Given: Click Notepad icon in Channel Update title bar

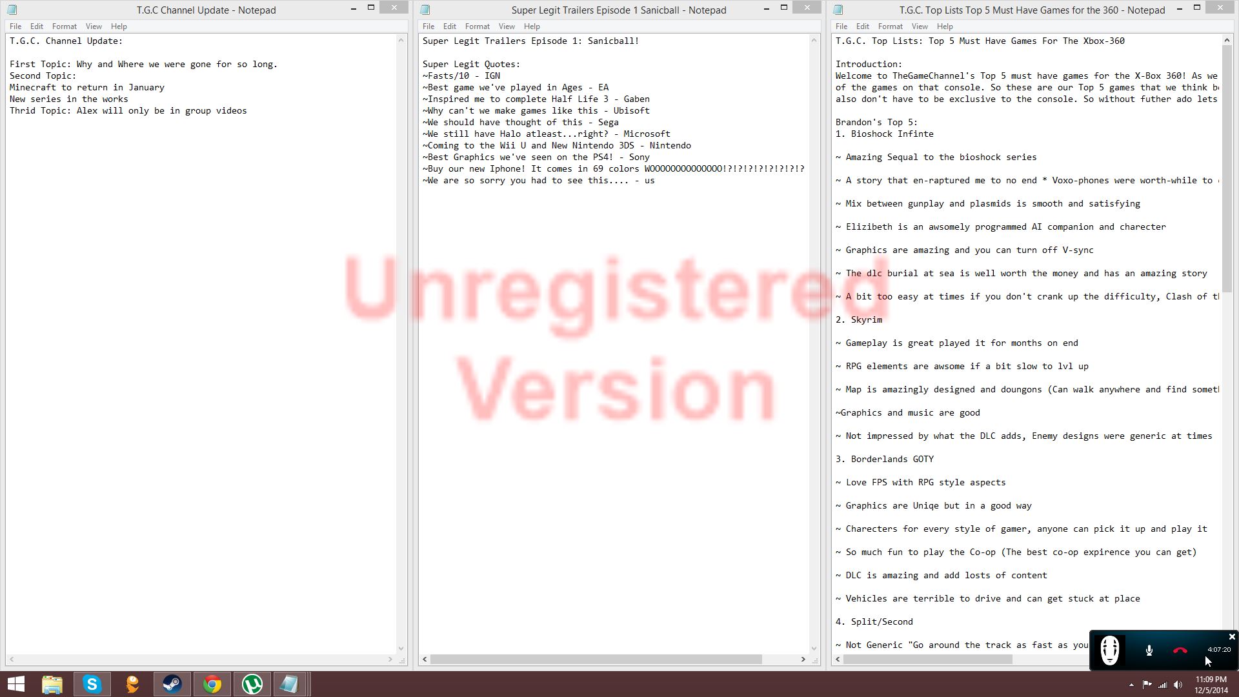Looking at the screenshot, I should 12,10.
